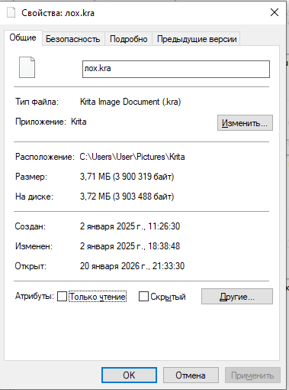
Task: Close the properties dialog with X
Action: click(275, 12)
